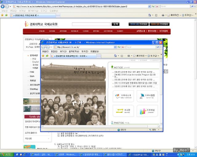Viewport: 197px width, 157px height.
Task: Open 페이지(P) dropdown in main window toolbar
Action: pyautogui.click(x=174, y=15)
